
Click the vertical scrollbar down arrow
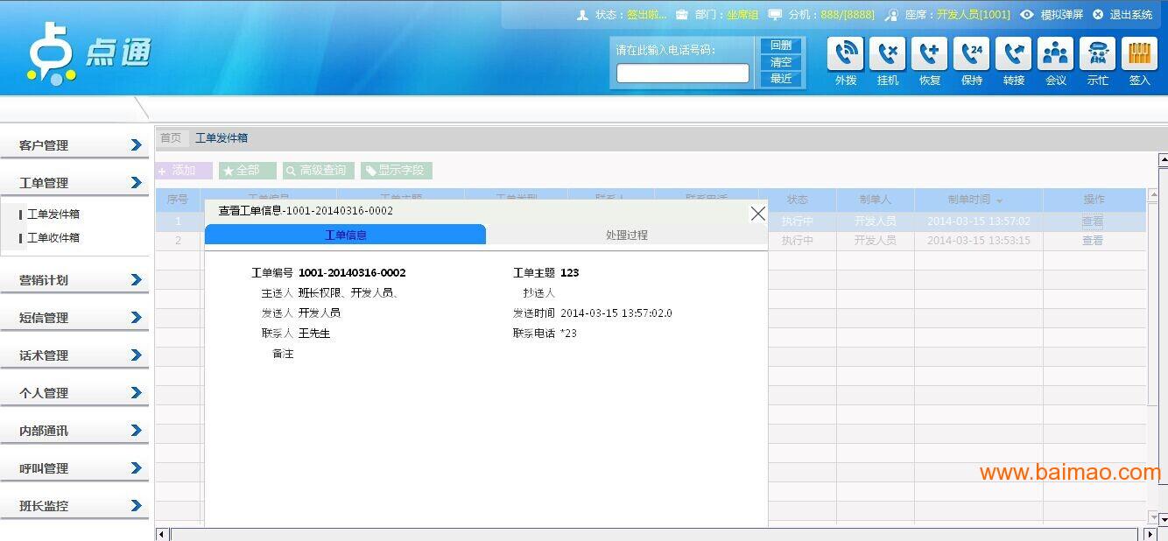click(1162, 518)
